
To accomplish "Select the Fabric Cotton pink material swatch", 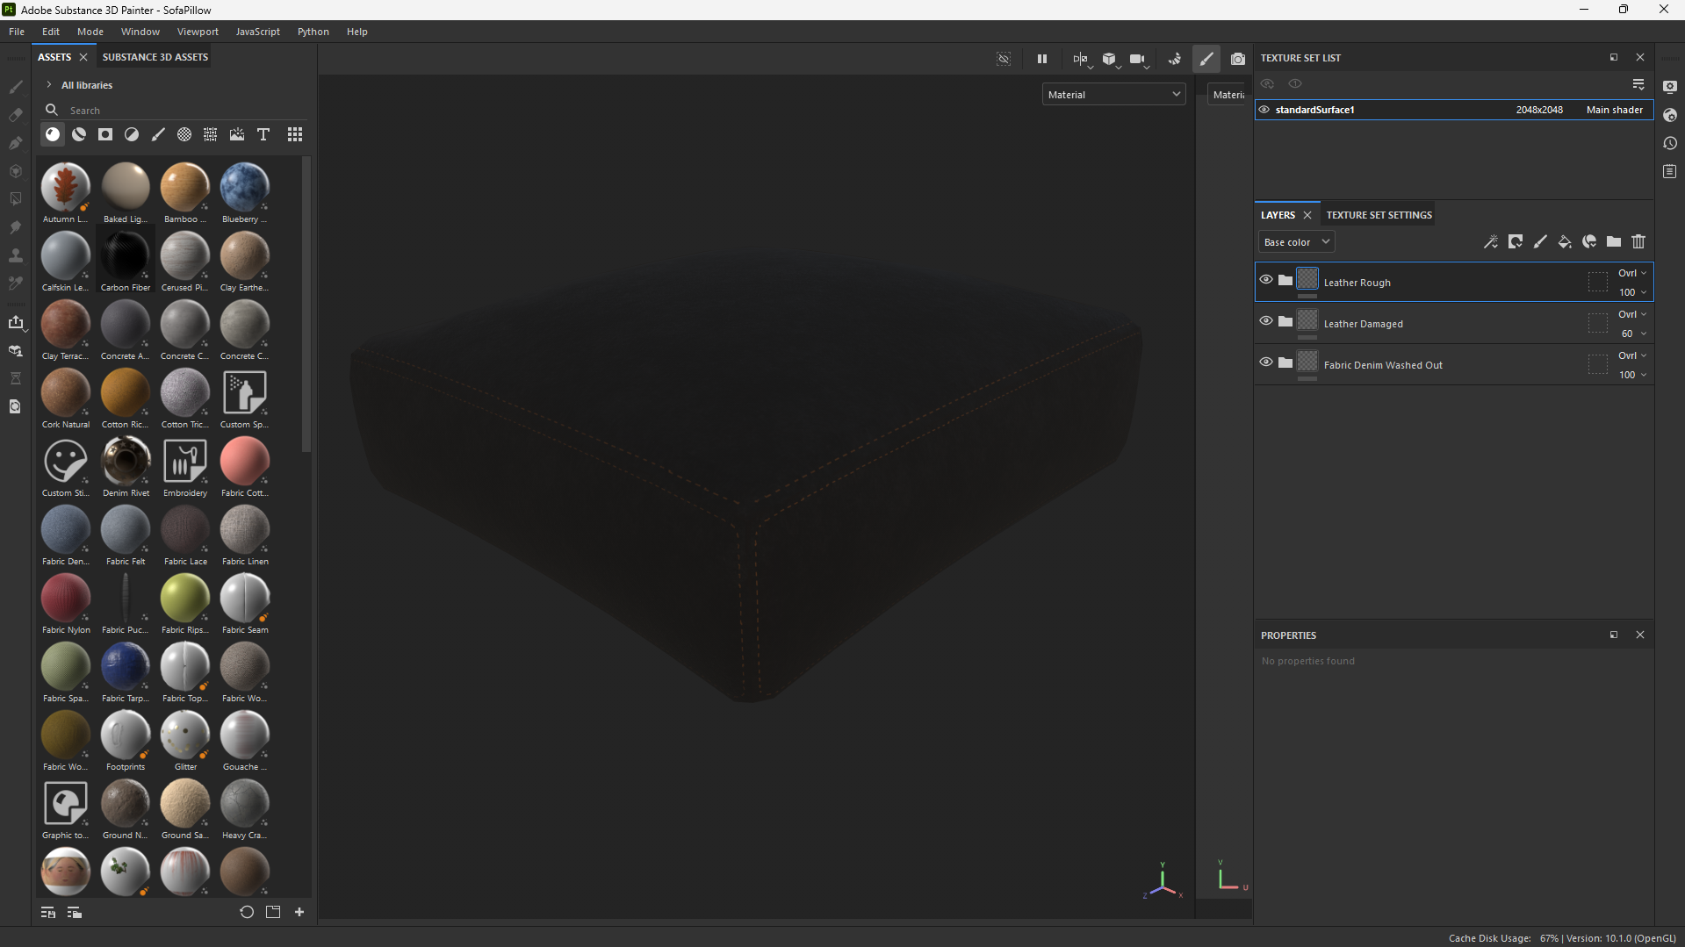I will (x=245, y=461).
